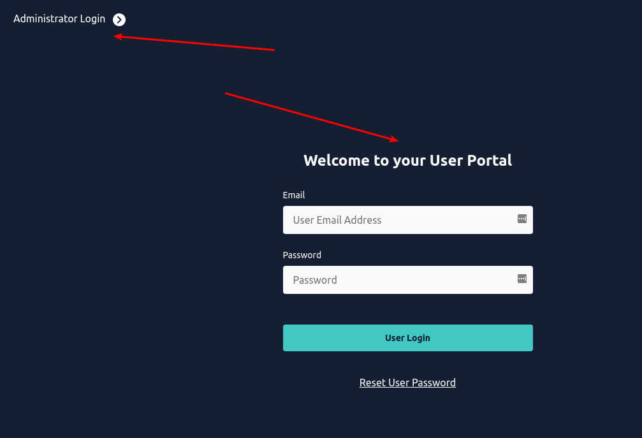Click the Email field label
This screenshot has width=642, height=438.
pos(294,195)
